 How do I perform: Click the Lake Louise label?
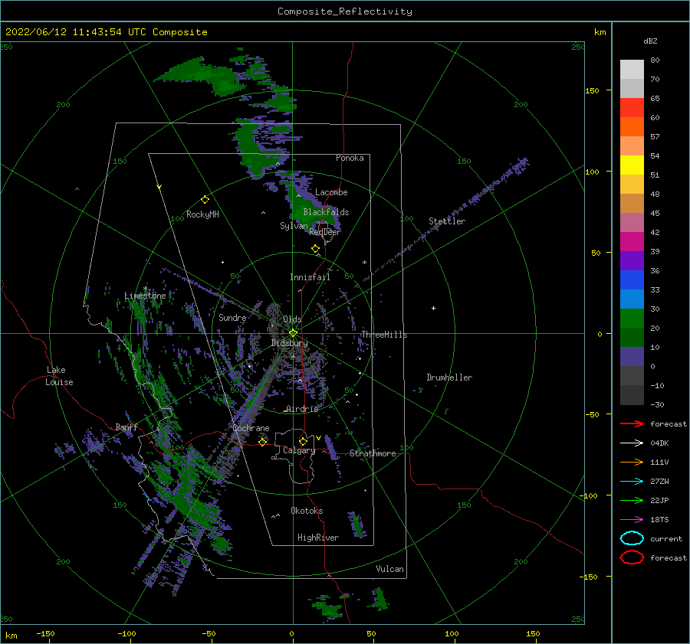coord(59,376)
